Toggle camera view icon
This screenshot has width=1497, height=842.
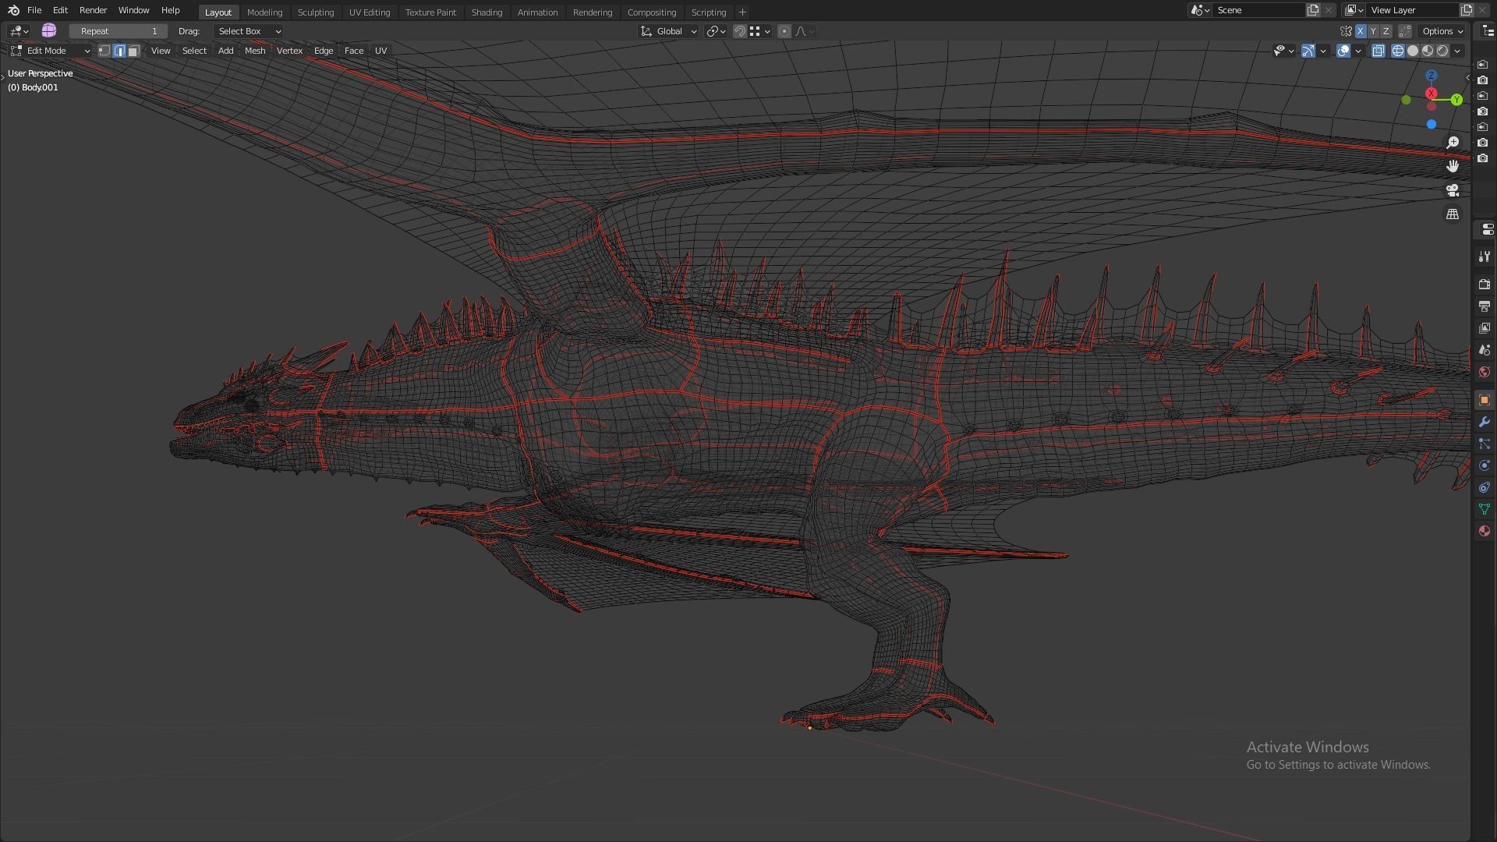[x=1453, y=190]
